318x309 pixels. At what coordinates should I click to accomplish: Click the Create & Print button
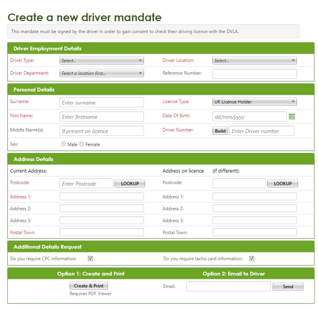click(x=89, y=286)
